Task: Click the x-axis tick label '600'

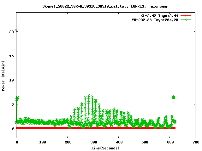Action: [x=170, y=142]
